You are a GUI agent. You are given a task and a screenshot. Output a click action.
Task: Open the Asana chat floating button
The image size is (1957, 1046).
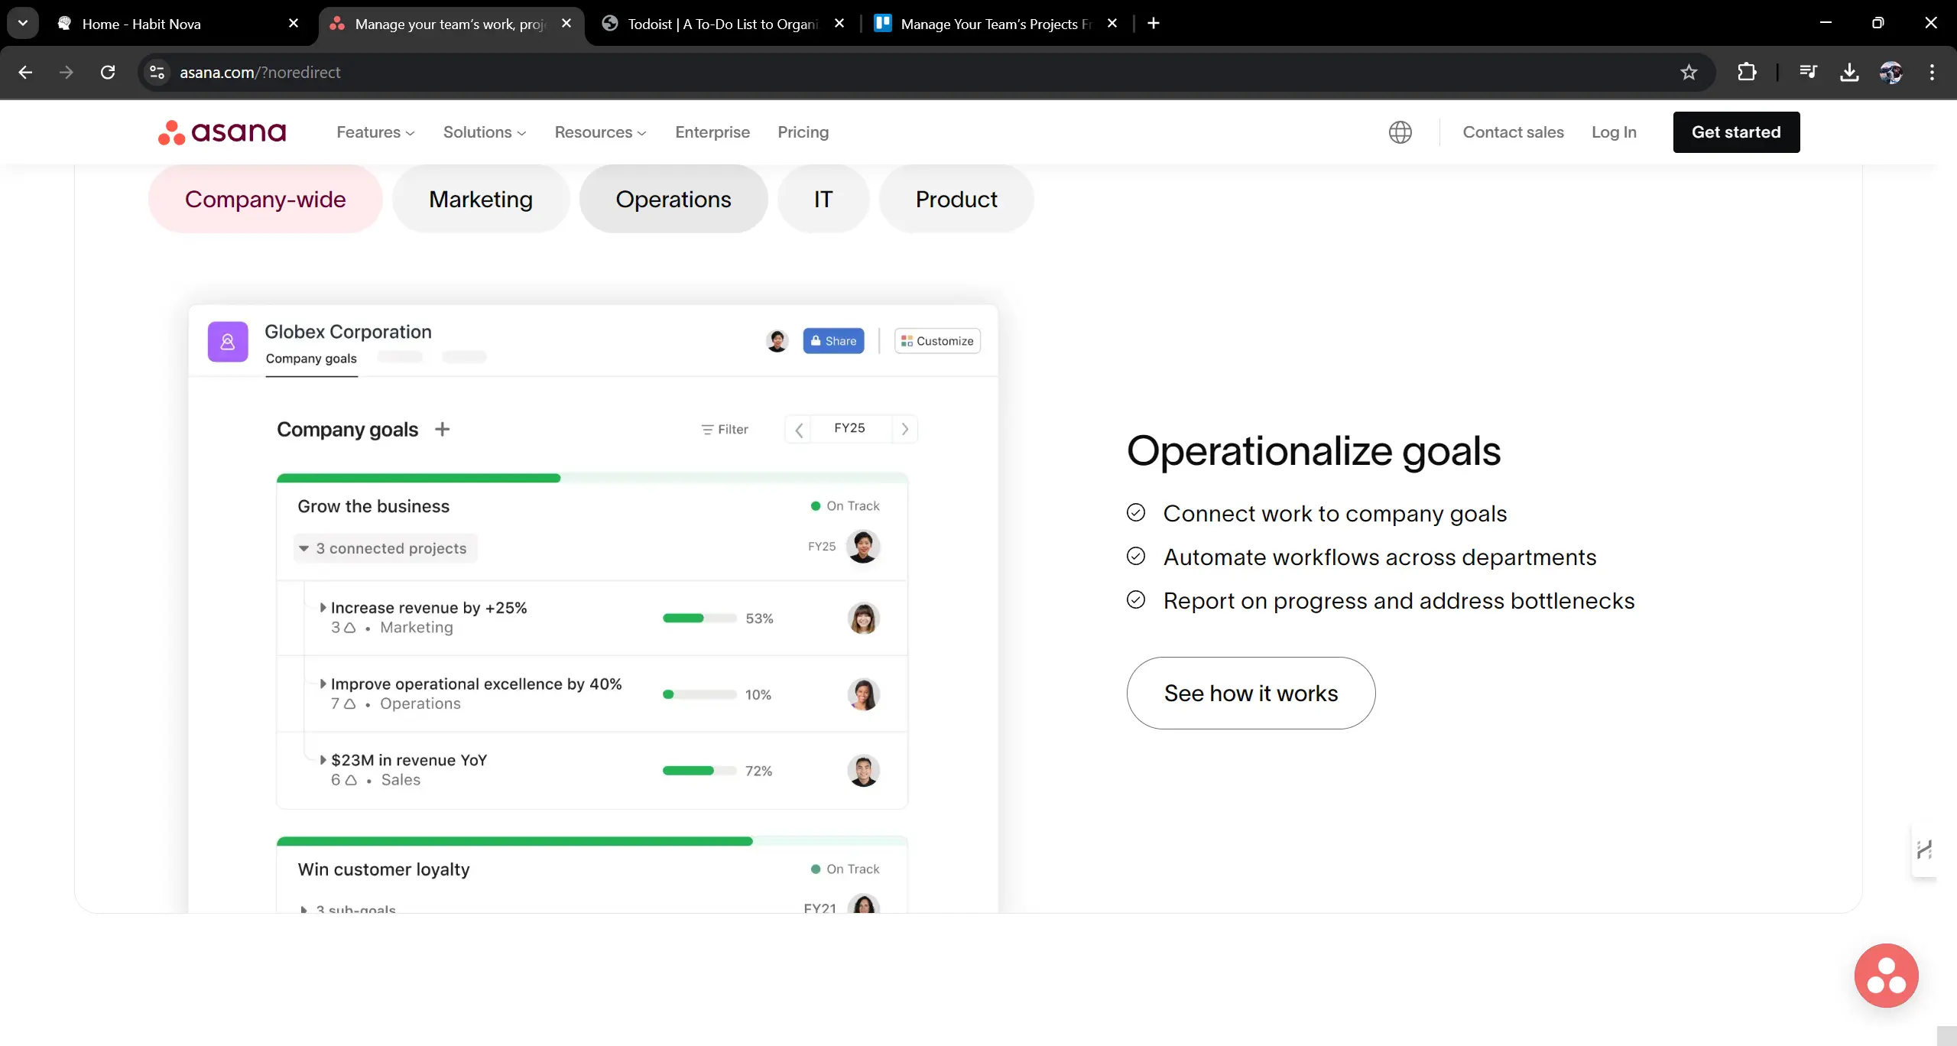[1886, 976]
